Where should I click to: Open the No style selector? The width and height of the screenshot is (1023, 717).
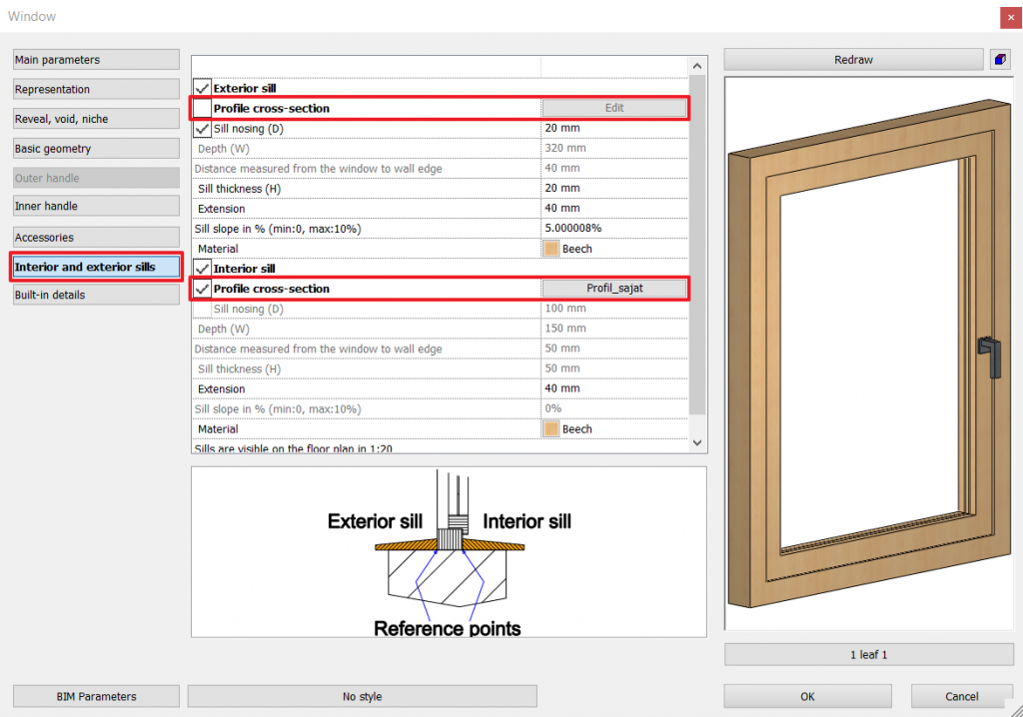(x=362, y=696)
